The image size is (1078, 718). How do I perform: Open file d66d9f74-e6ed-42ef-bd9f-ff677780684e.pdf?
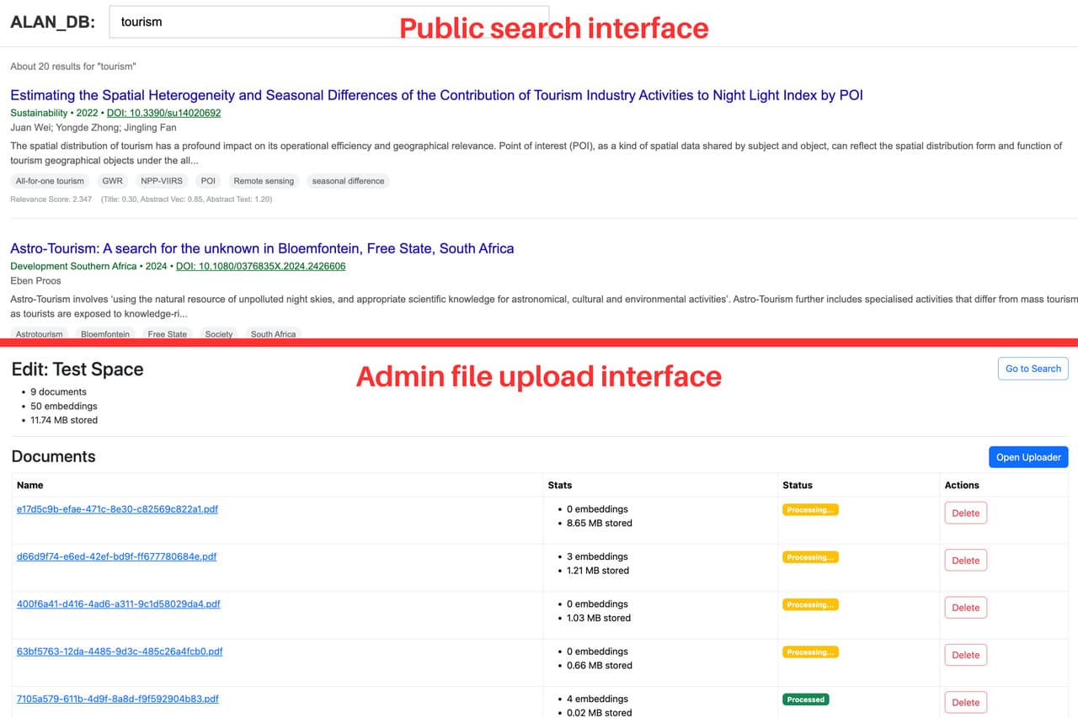point(116,556)
